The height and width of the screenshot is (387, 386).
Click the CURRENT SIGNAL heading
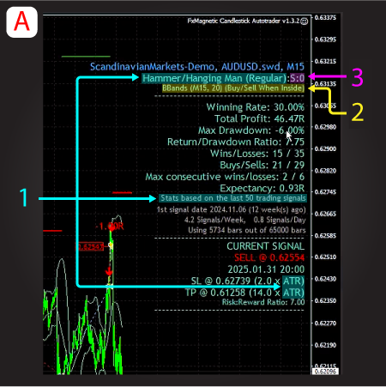pos(266,246)
